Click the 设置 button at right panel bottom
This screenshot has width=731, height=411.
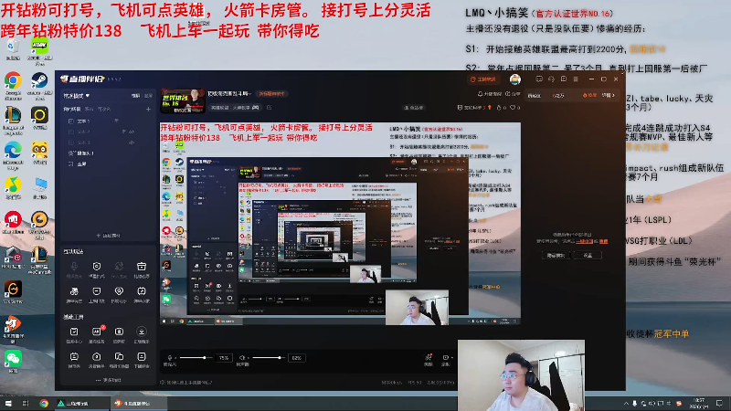(x=588, y=256)
